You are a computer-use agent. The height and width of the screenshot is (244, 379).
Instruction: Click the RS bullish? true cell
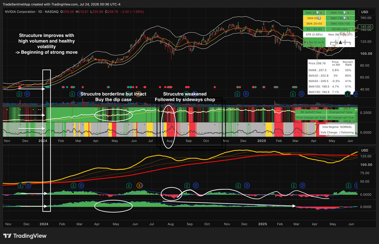(311, 112)
